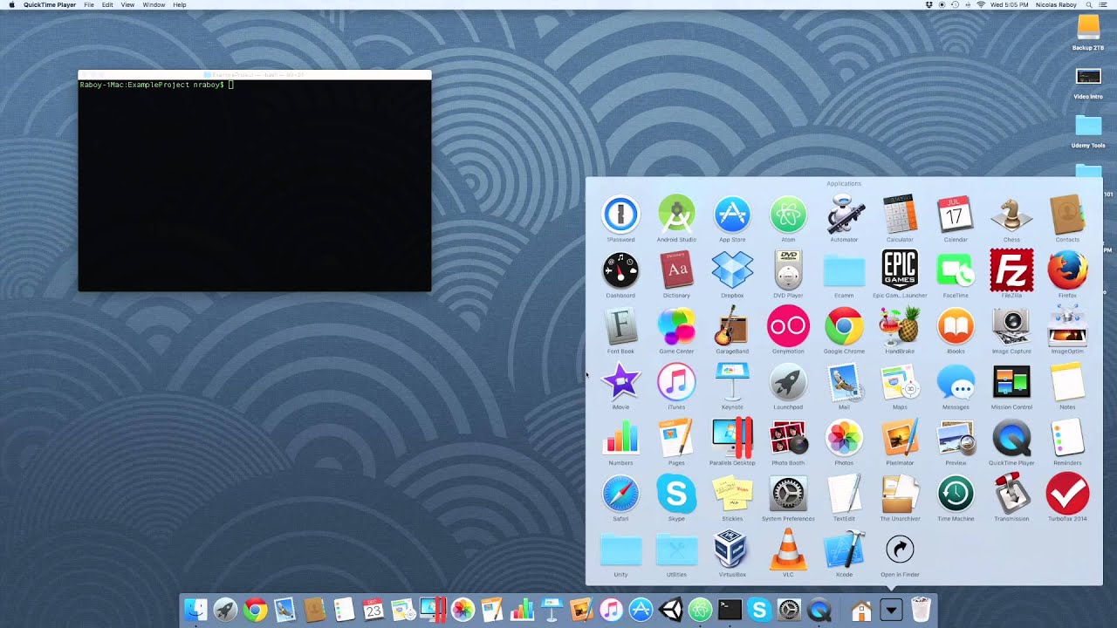
Task: Start Chess from the Applications grid
Action: pos(1011,215)
